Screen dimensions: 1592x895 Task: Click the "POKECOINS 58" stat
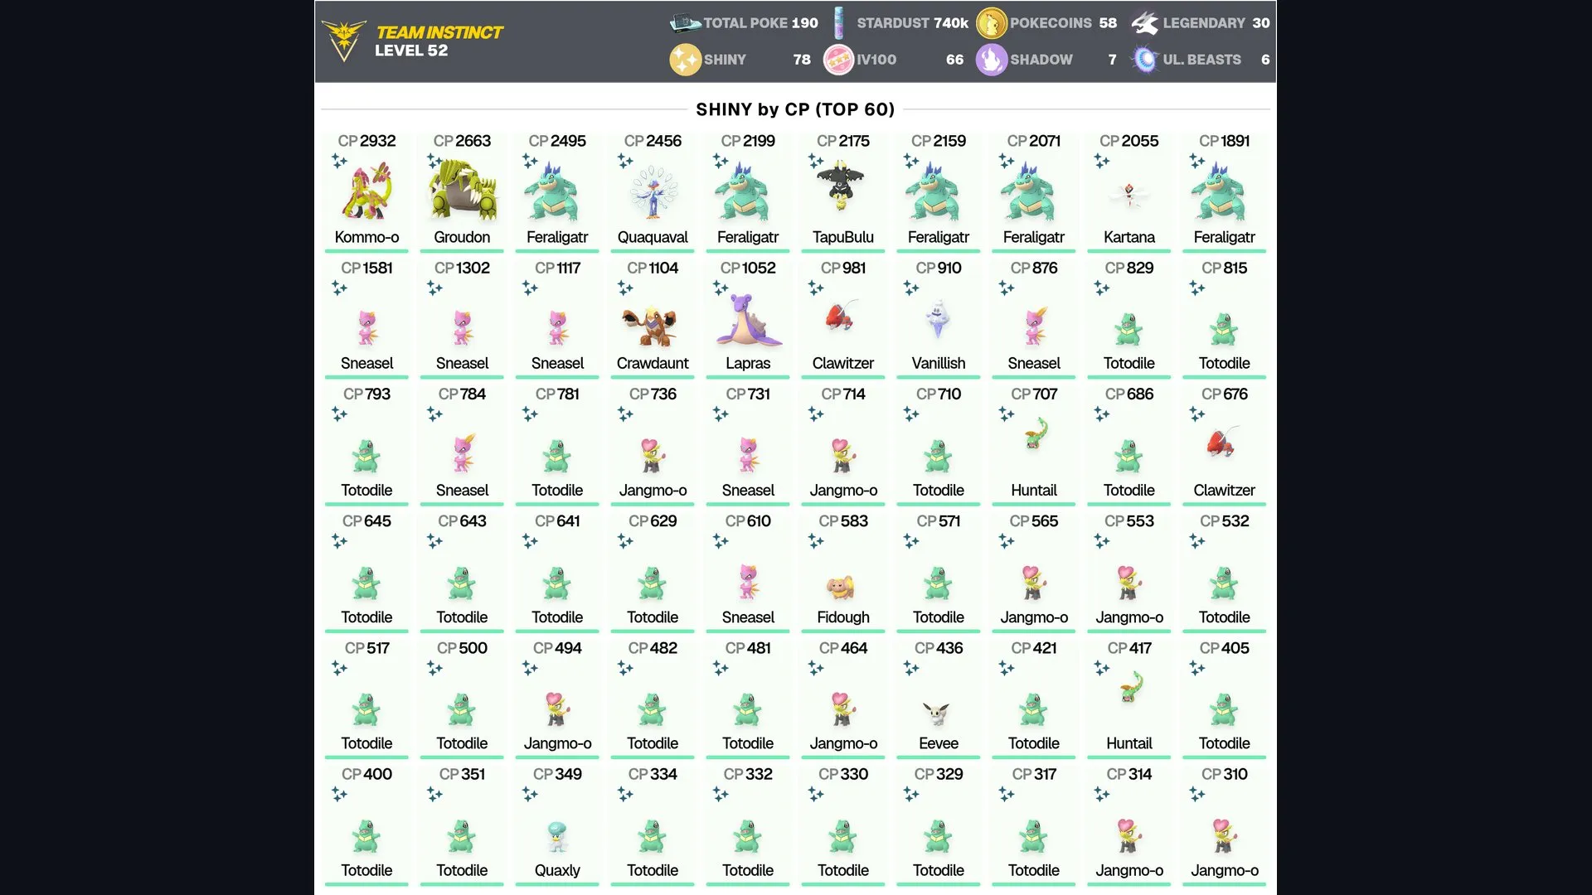pos(1063,23)
